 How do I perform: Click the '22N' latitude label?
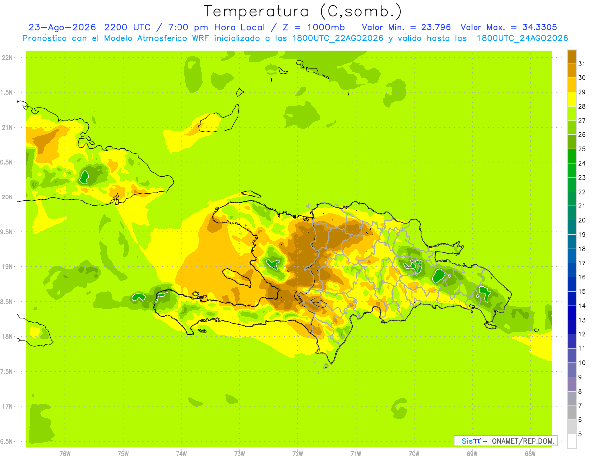point(7,58)
